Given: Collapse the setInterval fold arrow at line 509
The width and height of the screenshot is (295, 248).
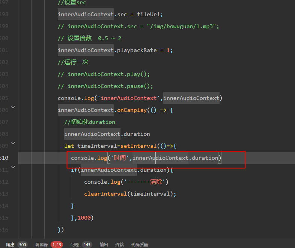Looking at the screenshot, I should (13, 143).
